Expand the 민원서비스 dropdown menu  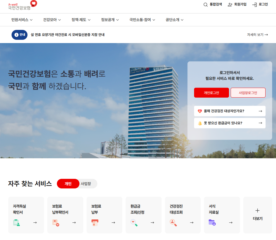(x=22, y=20)
